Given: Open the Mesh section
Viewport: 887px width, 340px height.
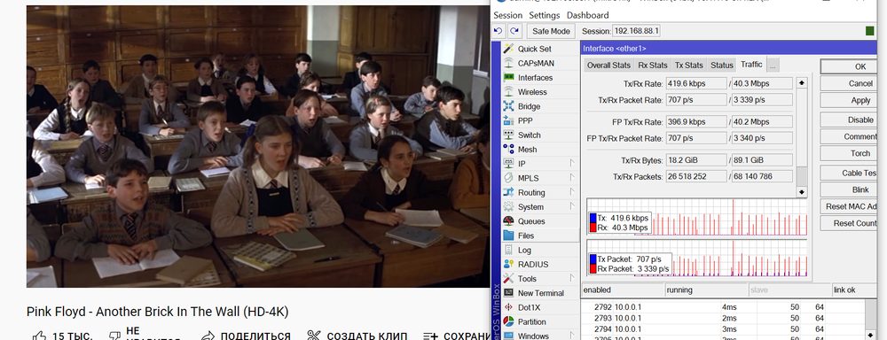Looking at the screenshot, I should (x=527, y=149).
